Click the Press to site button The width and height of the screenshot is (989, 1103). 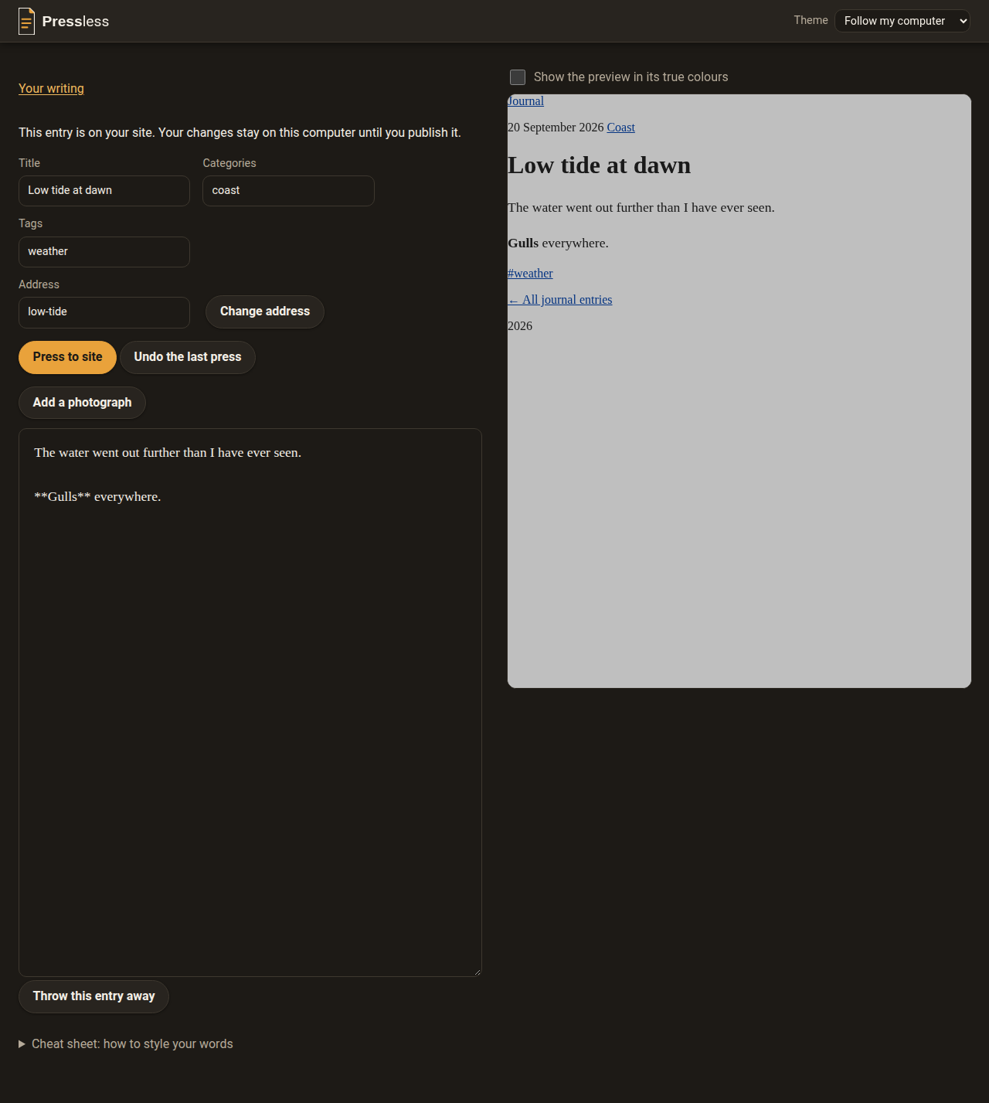[x=67, y=357]
